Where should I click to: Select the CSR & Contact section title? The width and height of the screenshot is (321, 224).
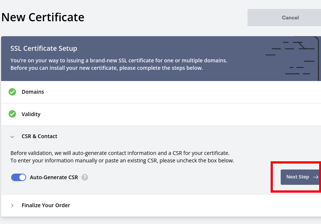[x=40, y=136]
